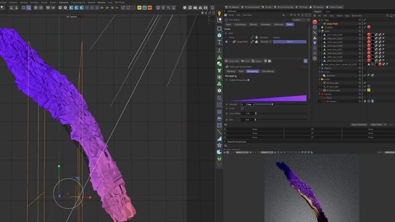Viewport: 395px width, 222px height.
Task: Click the white triangle icon beside Object Manager
Action: tap(315, 38)
